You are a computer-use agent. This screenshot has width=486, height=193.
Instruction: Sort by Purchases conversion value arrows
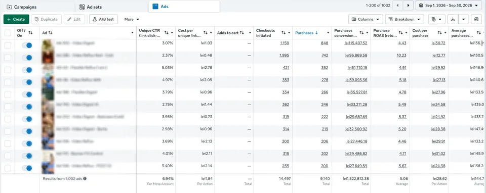point(361,33)
